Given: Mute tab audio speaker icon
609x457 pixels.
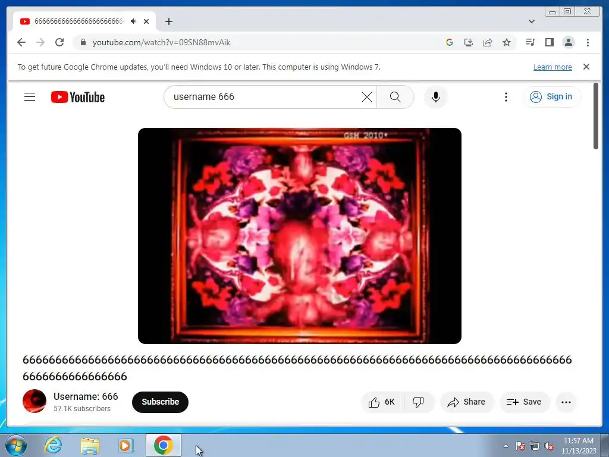Looking at the screenshot, I should [x=134, y=21].
